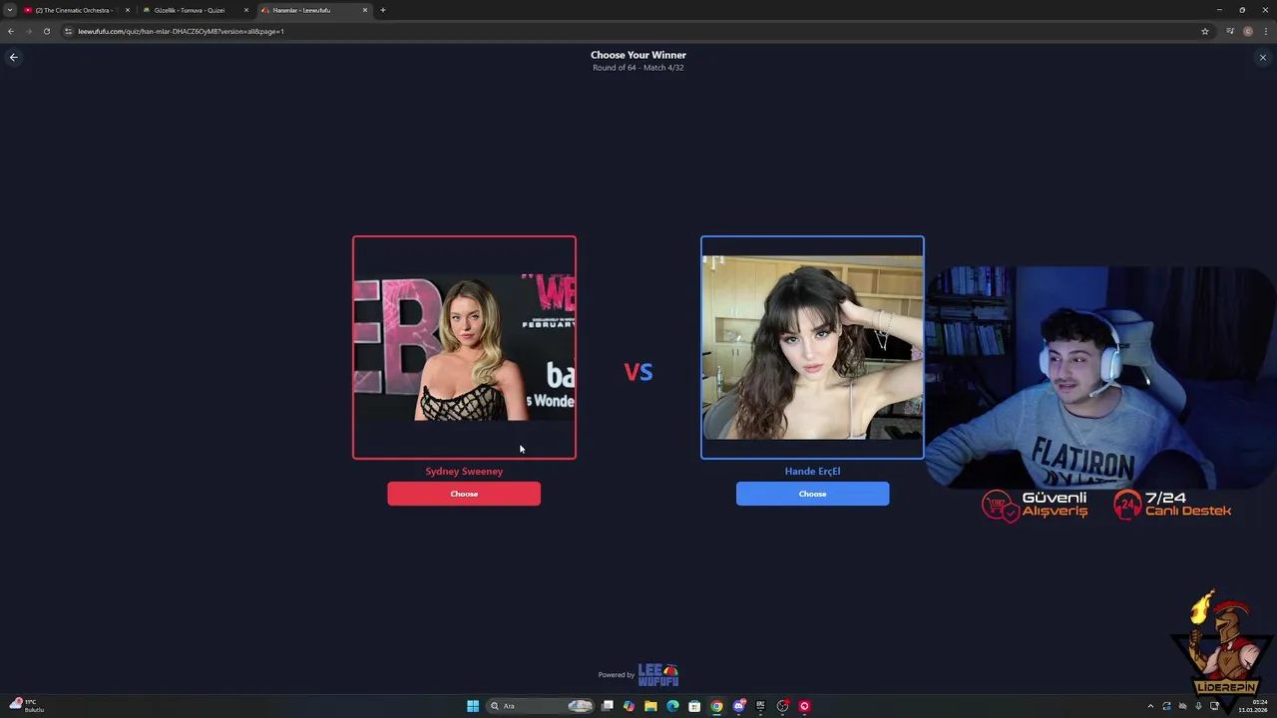The height and width of the screenshot is (718, 1277).
Task: Click the Hande Erçel name label
Action: (x=812, y=471)
